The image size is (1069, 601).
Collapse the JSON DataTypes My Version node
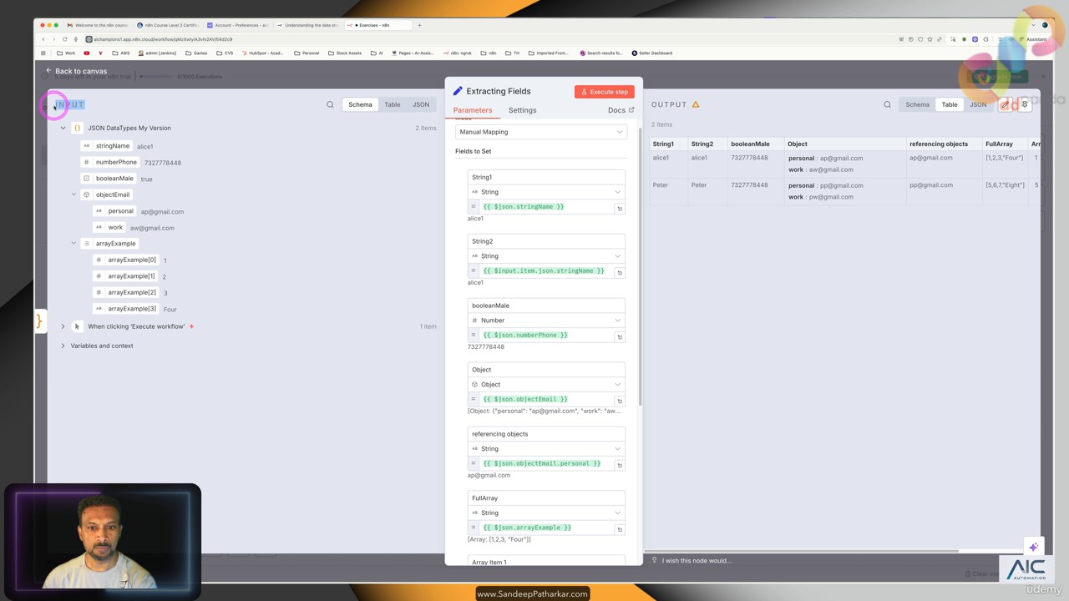[63, 128]
